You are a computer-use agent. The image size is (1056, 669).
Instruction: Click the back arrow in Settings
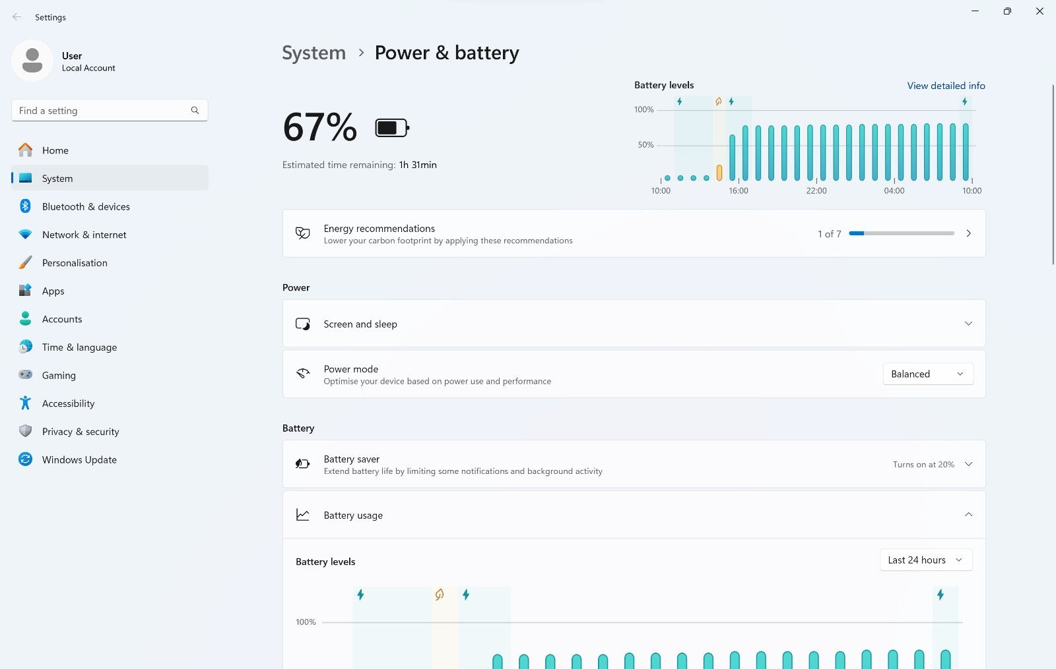coord(16,17)
